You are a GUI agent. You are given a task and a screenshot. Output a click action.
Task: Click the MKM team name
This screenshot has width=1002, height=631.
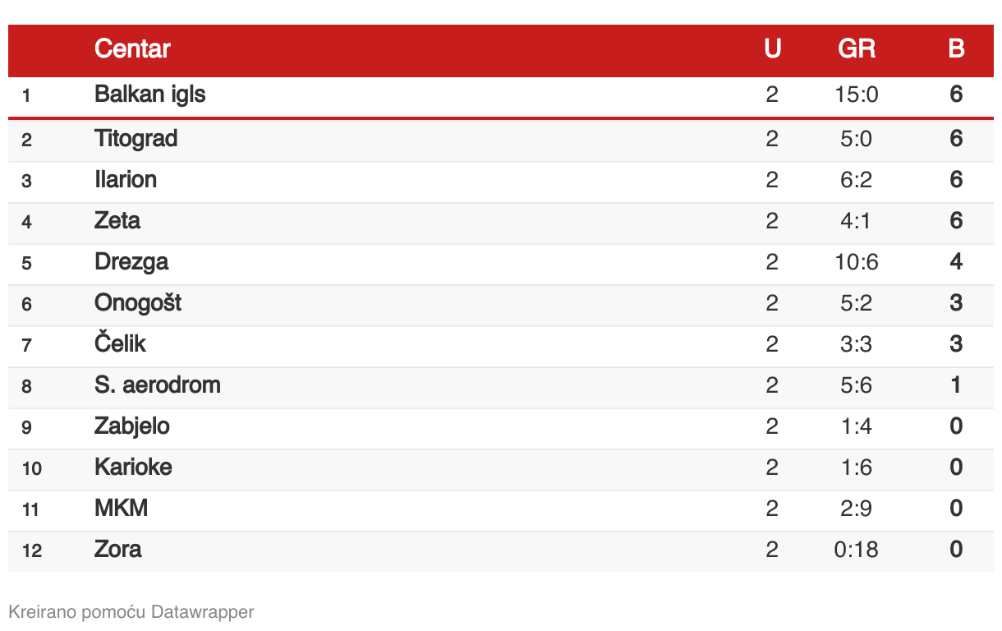[x=122, y=509]
